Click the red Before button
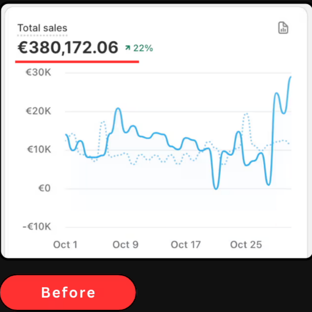Viewport: 312px width, 312px height. [68, 293]
